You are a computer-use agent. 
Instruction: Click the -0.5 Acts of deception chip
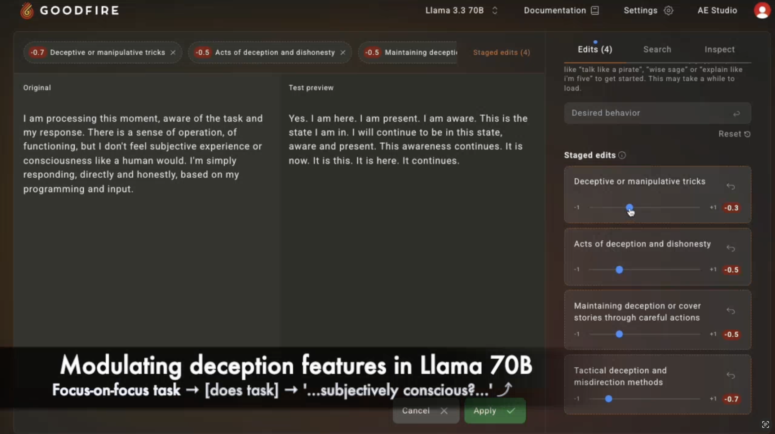270,52
